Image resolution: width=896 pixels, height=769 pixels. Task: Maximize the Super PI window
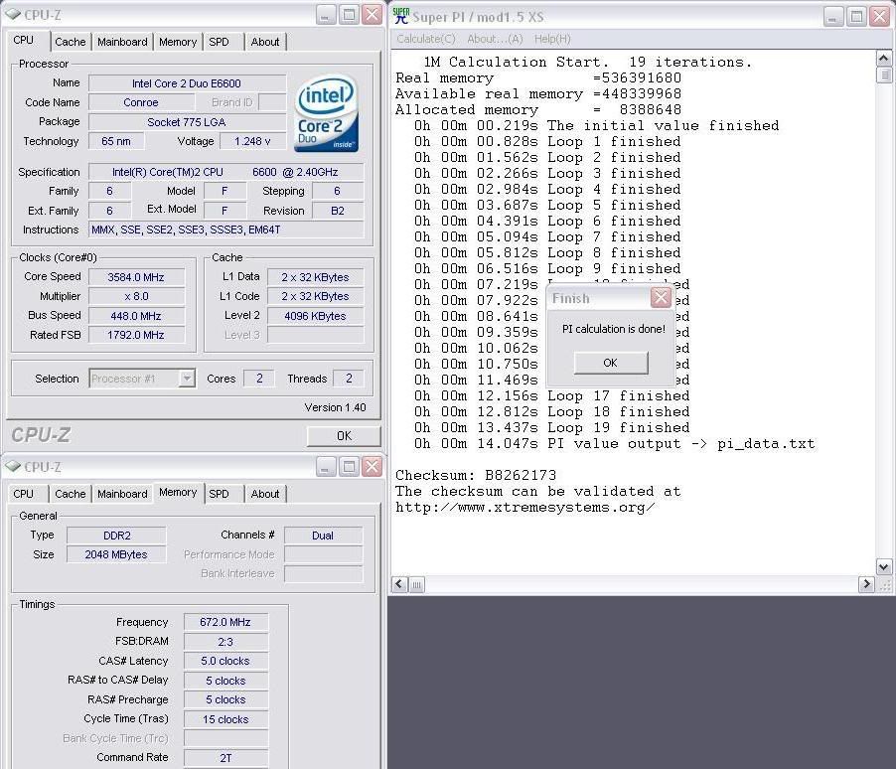coord(856,17)
